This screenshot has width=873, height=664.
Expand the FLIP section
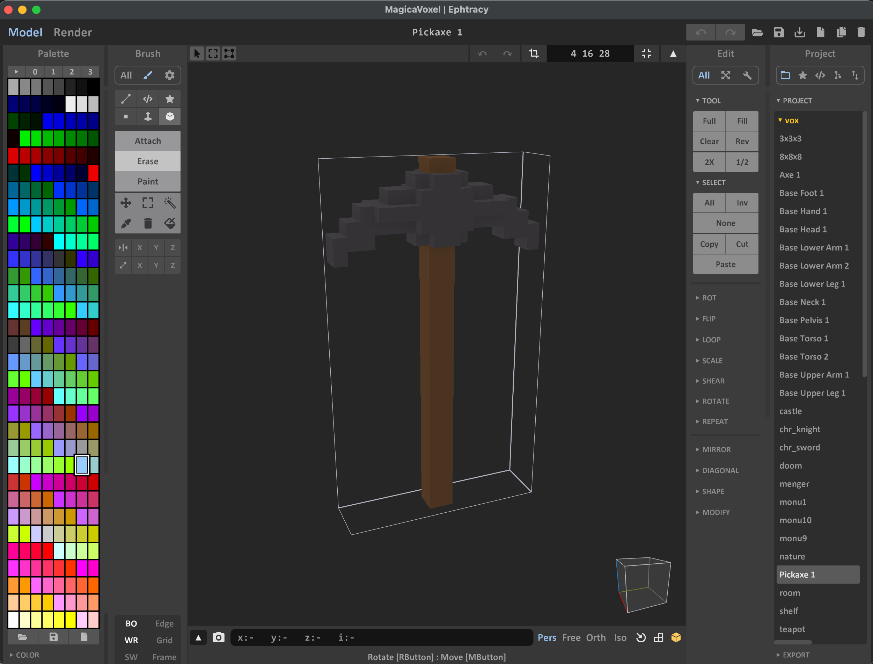(706, 319)
